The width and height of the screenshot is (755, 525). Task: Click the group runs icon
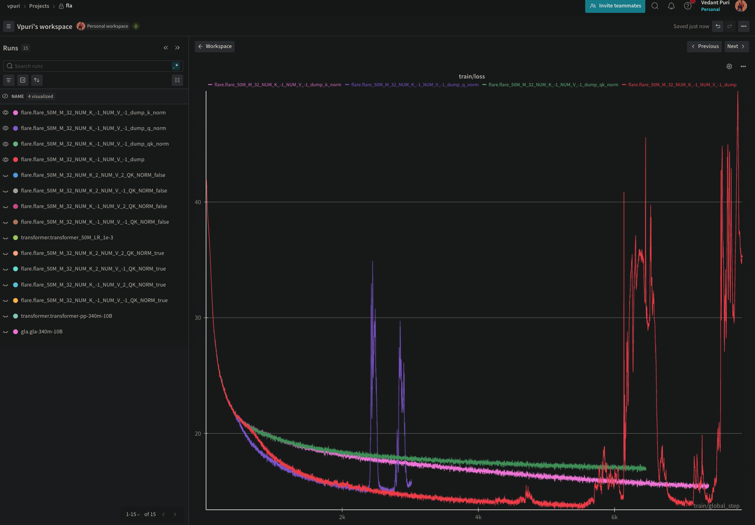point(23,80)
